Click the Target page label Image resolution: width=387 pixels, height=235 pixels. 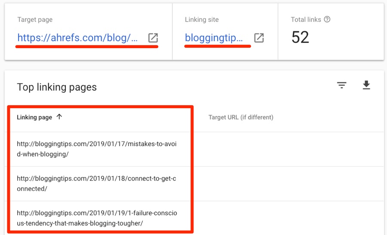[35, 19]
